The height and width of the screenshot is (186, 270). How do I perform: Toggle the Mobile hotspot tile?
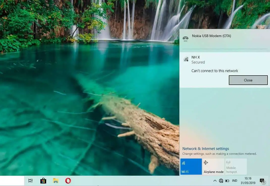(x=236, y=167)
